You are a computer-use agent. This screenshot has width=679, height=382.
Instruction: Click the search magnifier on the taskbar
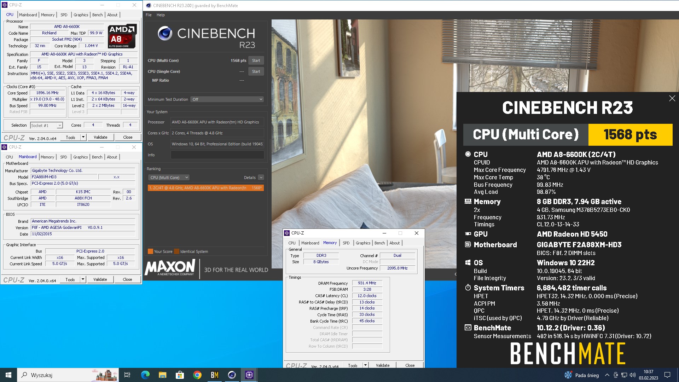[x=24, y=375]
